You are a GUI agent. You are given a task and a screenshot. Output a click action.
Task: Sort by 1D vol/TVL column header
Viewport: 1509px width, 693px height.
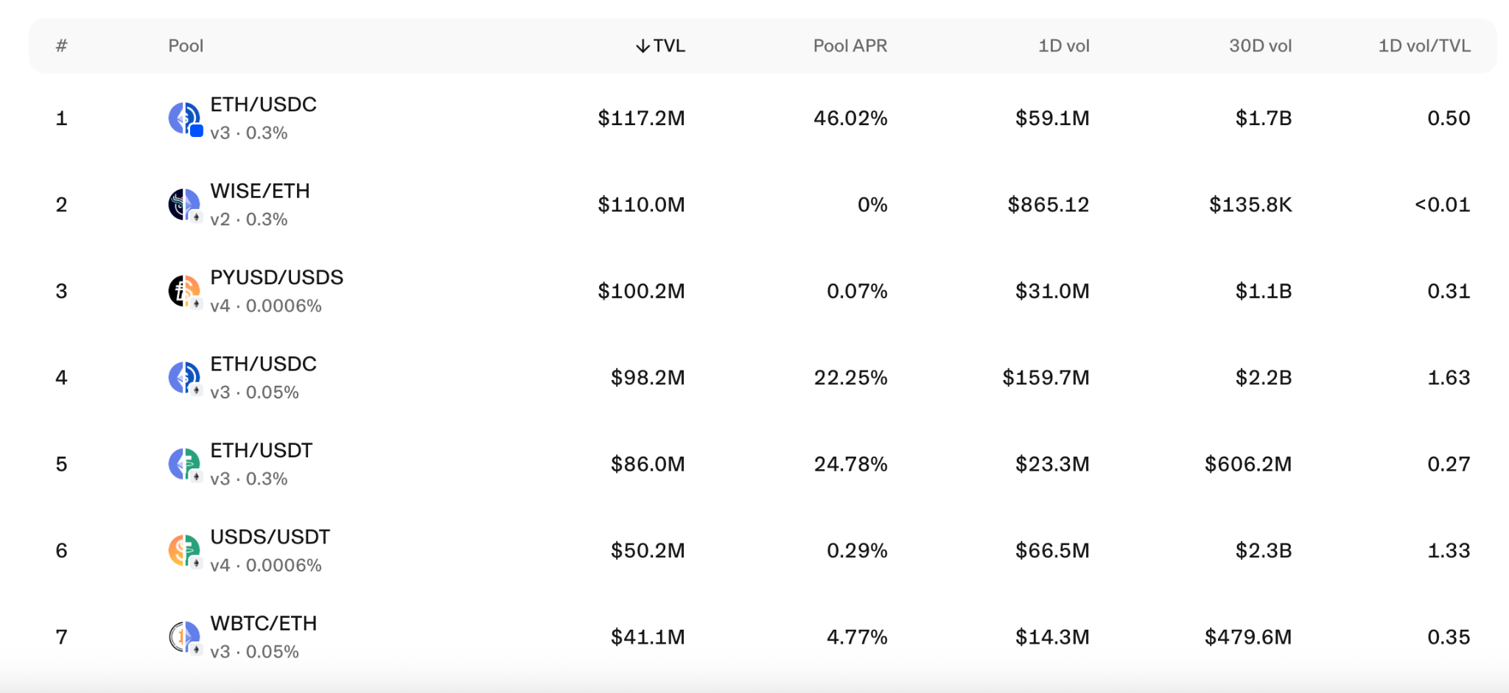(1424, 46)
